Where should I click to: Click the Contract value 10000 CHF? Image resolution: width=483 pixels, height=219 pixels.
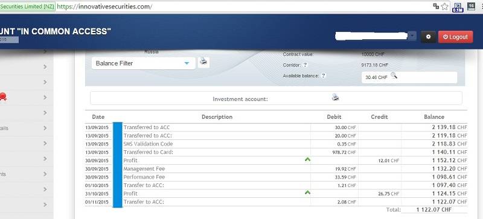(373, 54)
